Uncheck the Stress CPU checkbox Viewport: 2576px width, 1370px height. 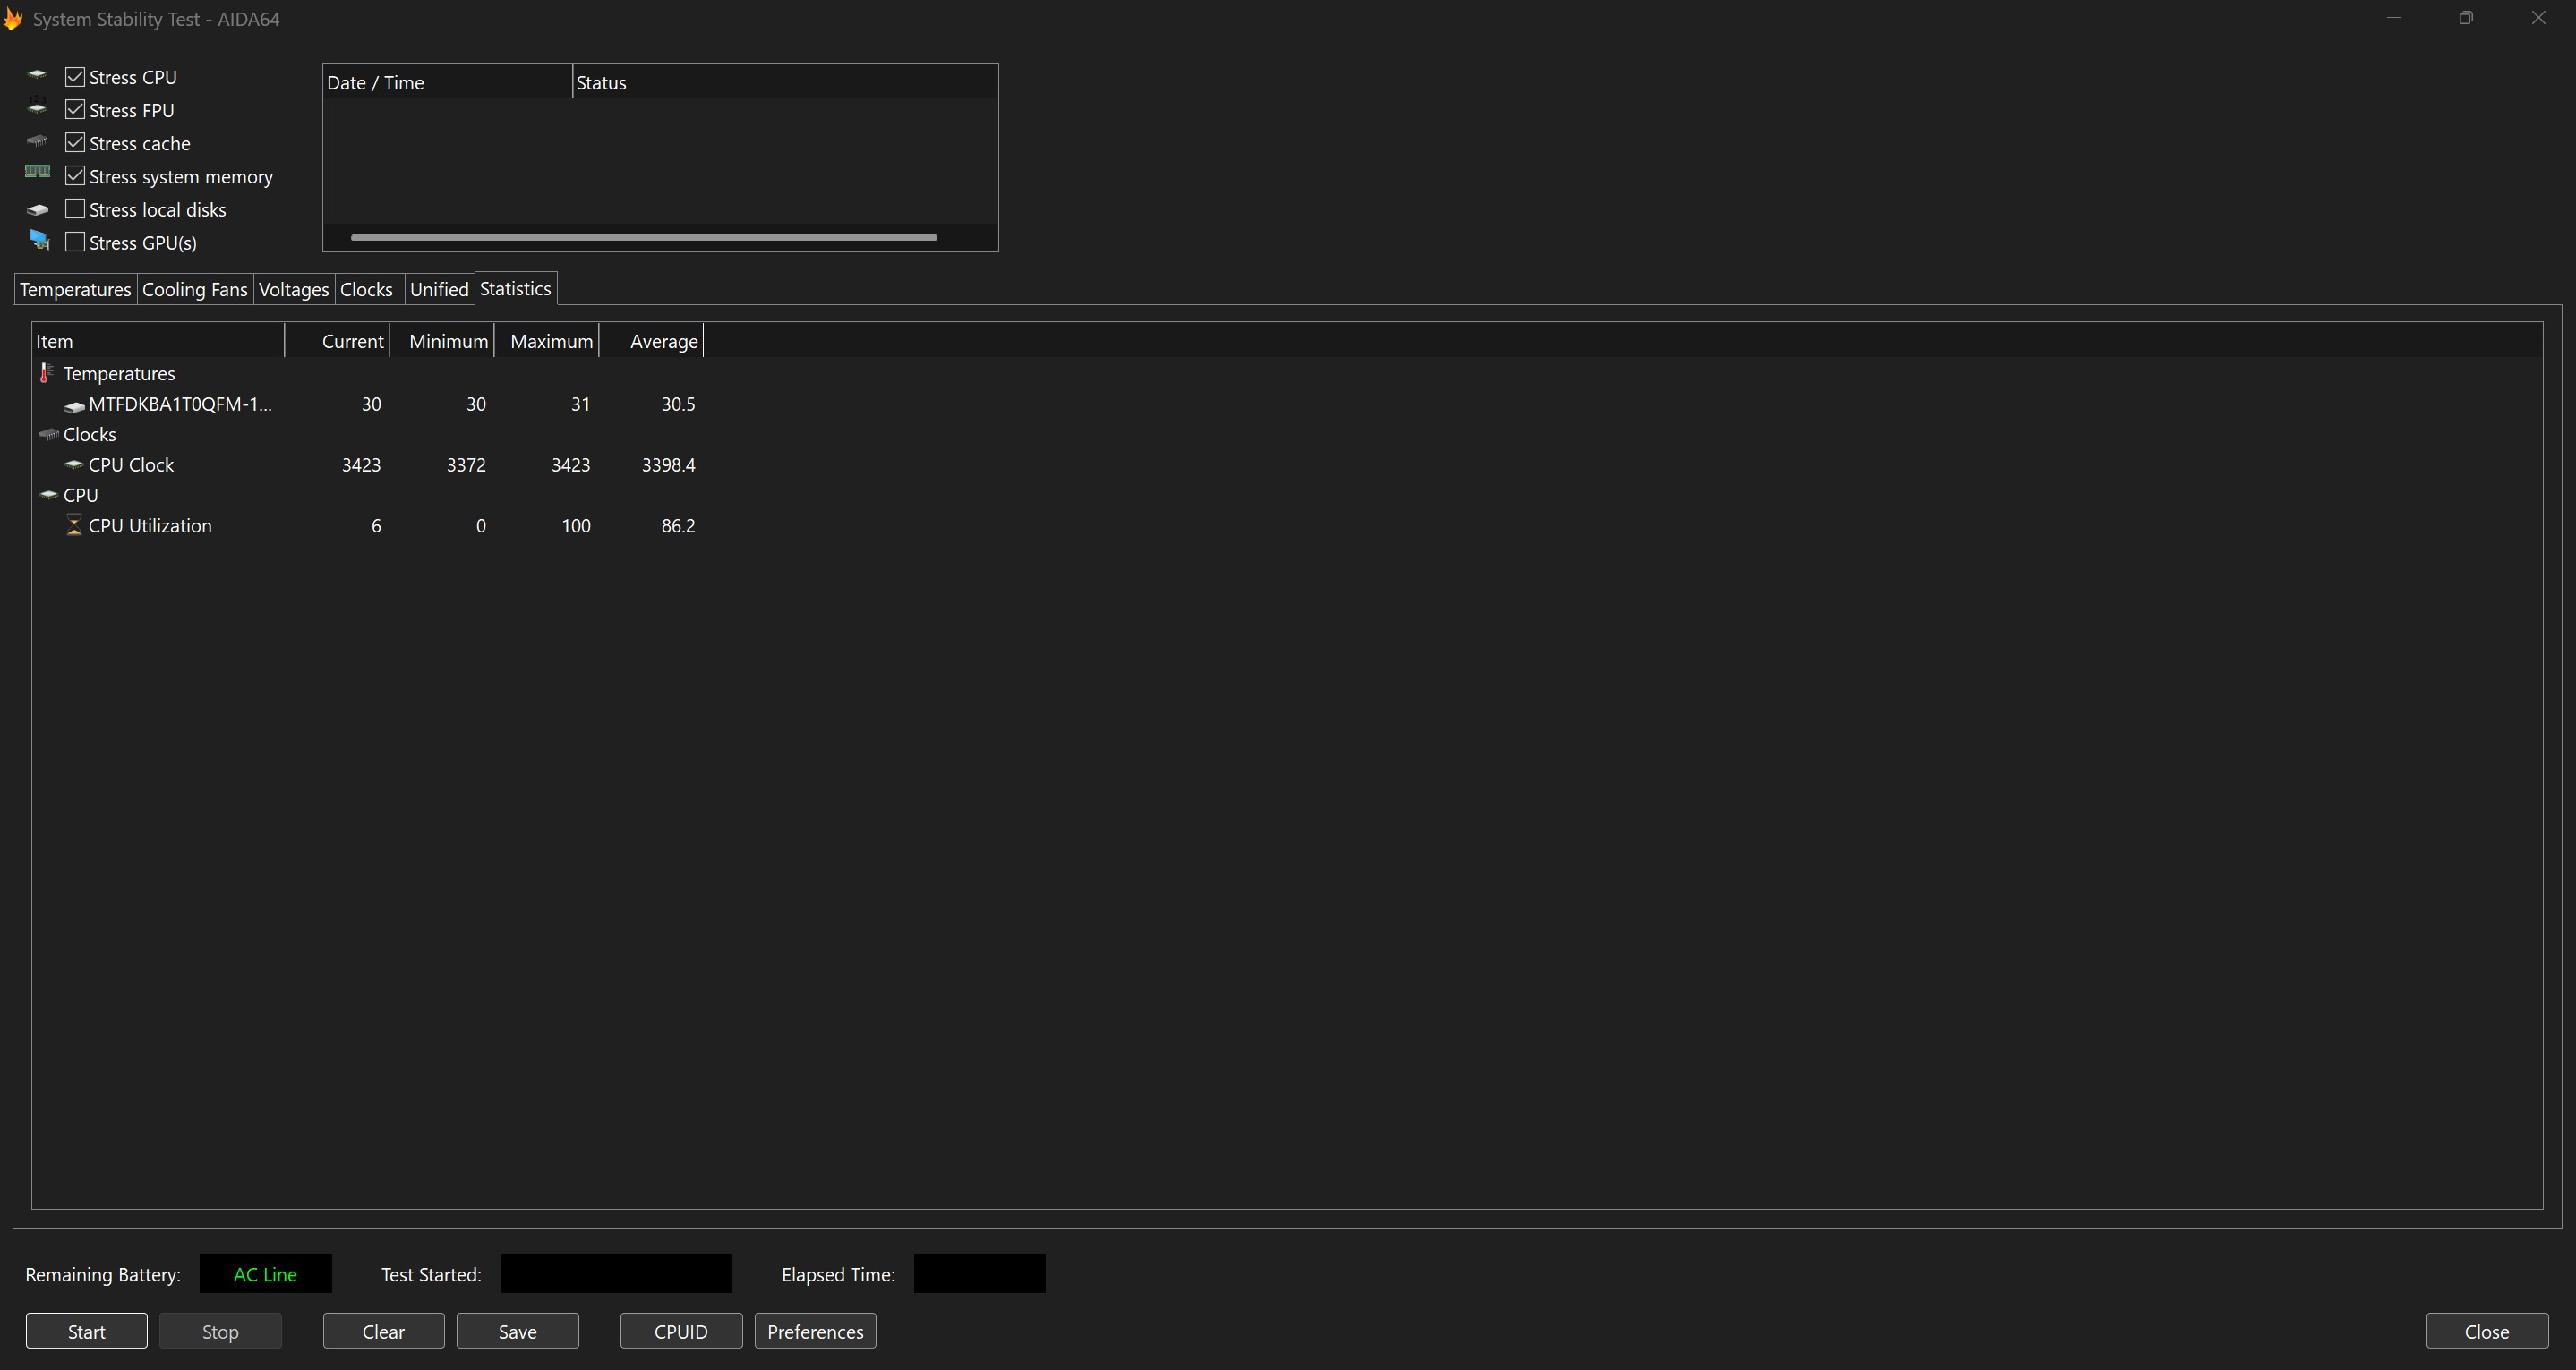[75, 77]
